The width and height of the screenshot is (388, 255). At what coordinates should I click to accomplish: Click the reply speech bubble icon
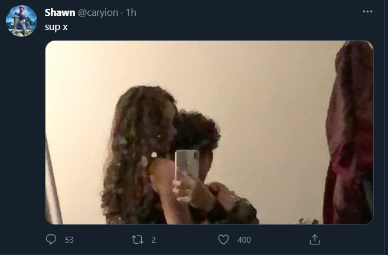[51, 240]
